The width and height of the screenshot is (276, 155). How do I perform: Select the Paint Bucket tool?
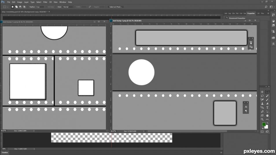click(262, 108)
